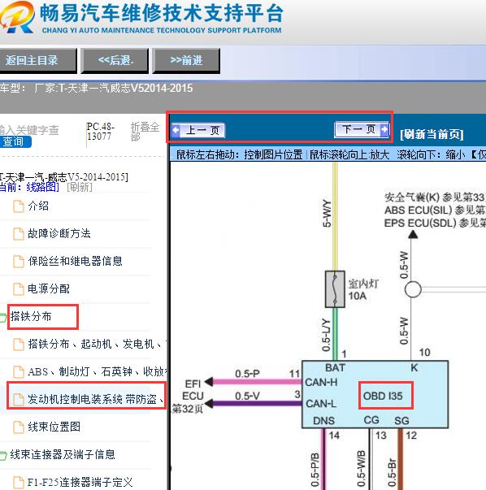The image size is (486, 490).
Task: Click the 返回主目录 button
Action: [x=38, y=61]
